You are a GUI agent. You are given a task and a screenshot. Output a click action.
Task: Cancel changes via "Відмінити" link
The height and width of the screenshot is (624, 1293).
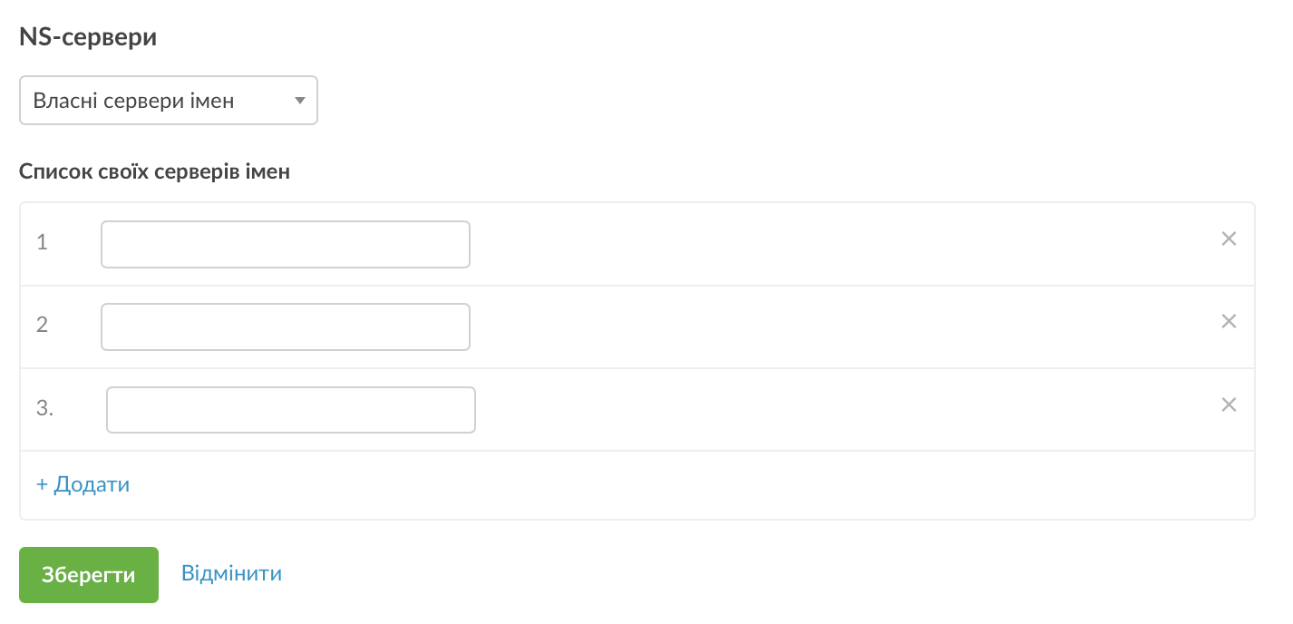coord(231,573)
